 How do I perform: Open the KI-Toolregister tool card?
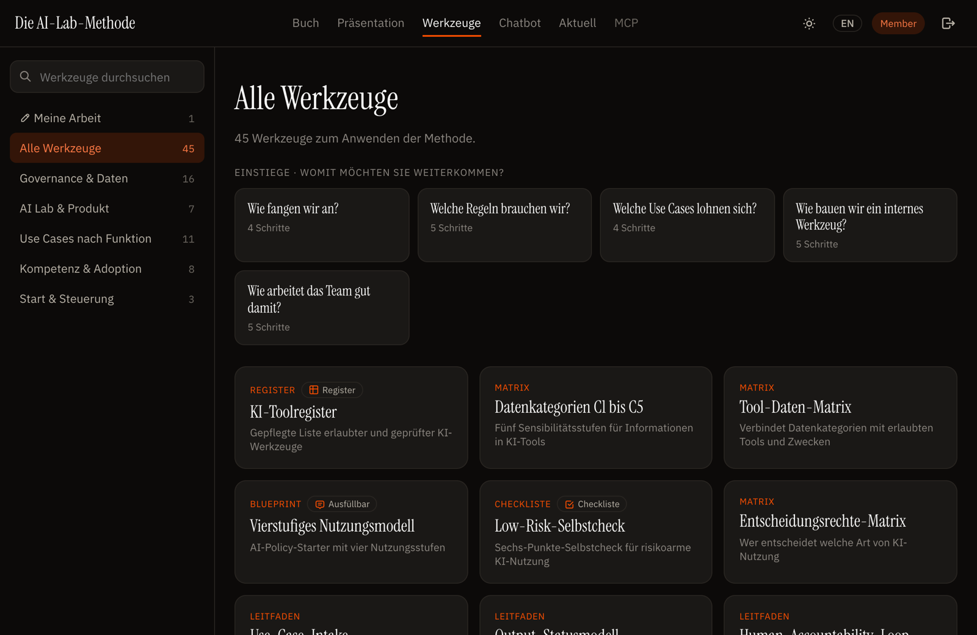pos(351,418)
